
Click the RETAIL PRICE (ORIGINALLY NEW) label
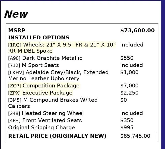click(x=57, y=136)
